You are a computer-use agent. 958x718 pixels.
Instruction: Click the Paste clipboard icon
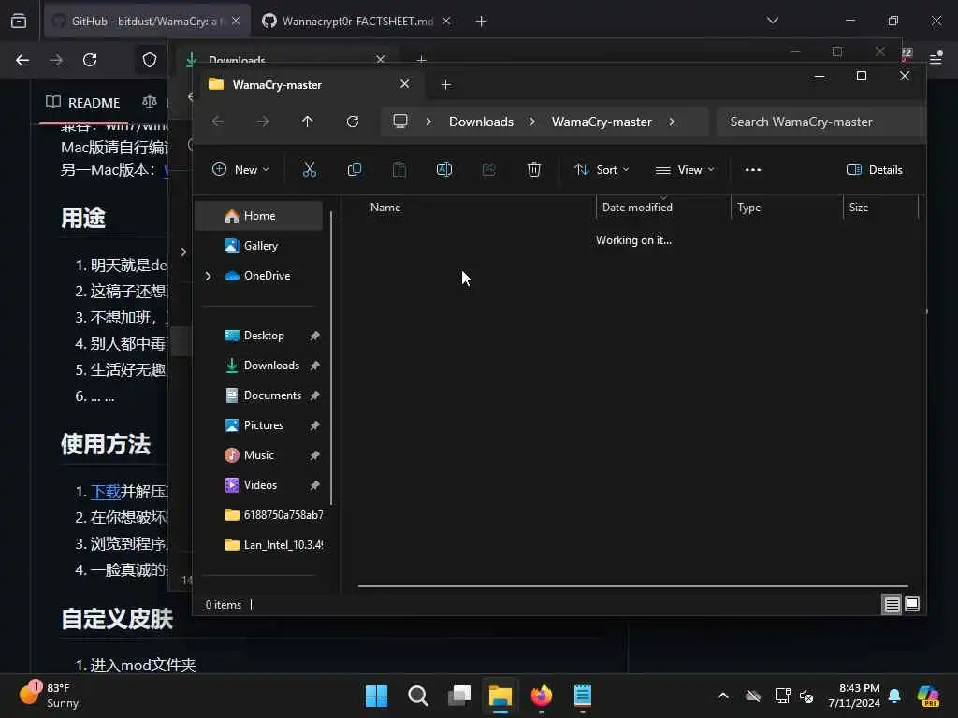pyautogui.click(x=399, y=170)
